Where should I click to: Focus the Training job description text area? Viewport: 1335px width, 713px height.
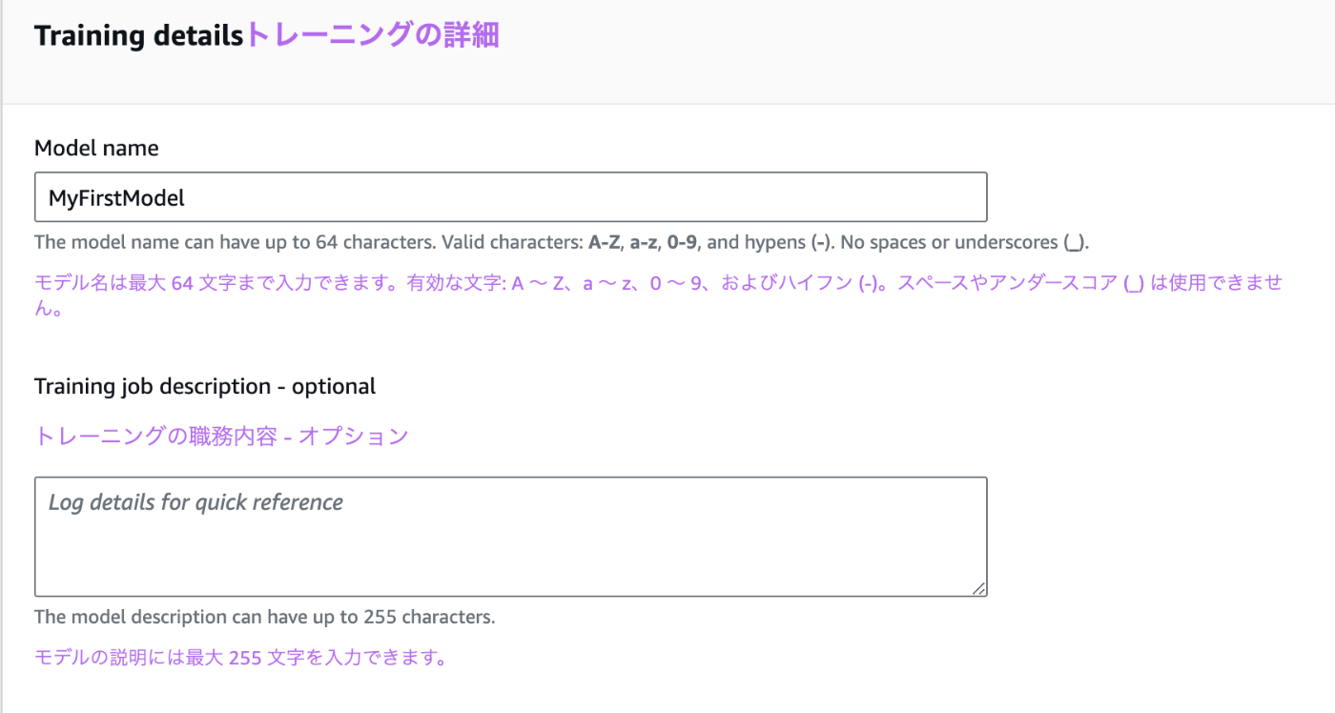(510, 536)
